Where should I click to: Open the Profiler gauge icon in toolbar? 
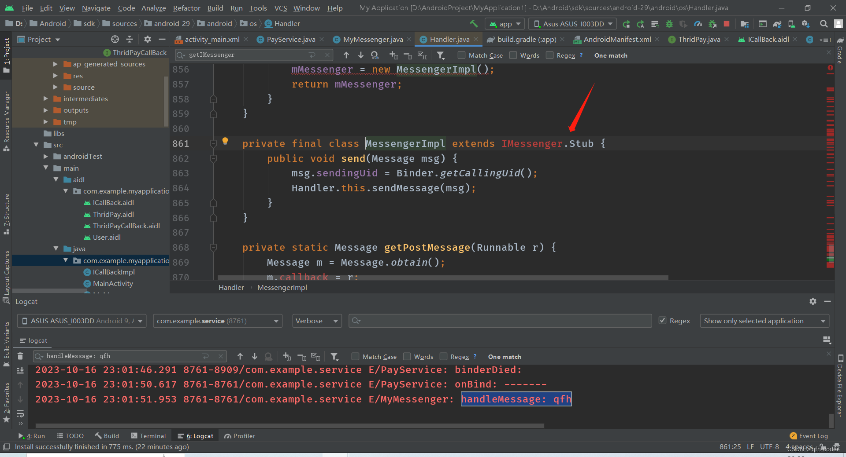point(698,24)
